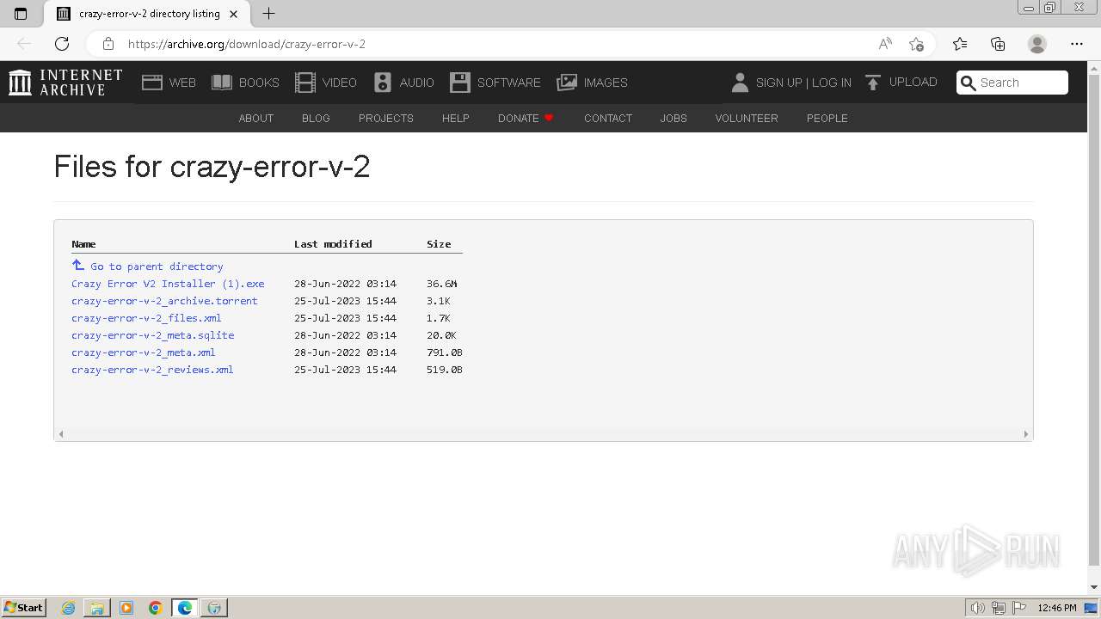This screenshot has height=619, width=1101.
Task: Open People page
Action: 827,118
